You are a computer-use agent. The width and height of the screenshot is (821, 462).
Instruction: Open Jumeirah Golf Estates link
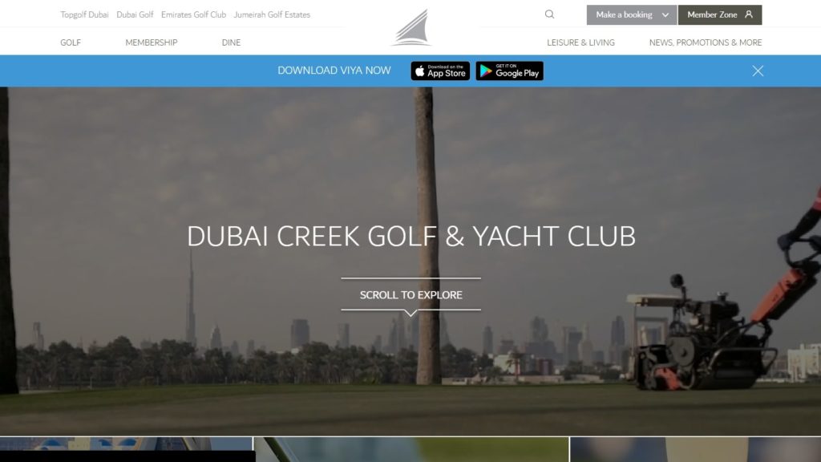272,14
